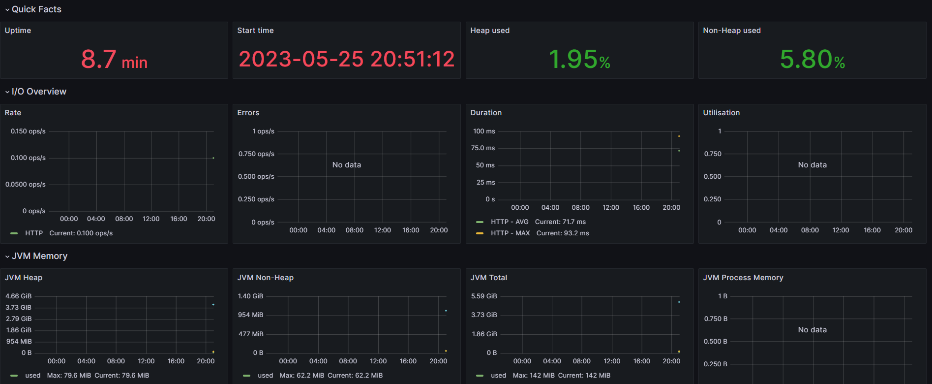Click the 100 ms axis label in Duration

click(484, 131)
